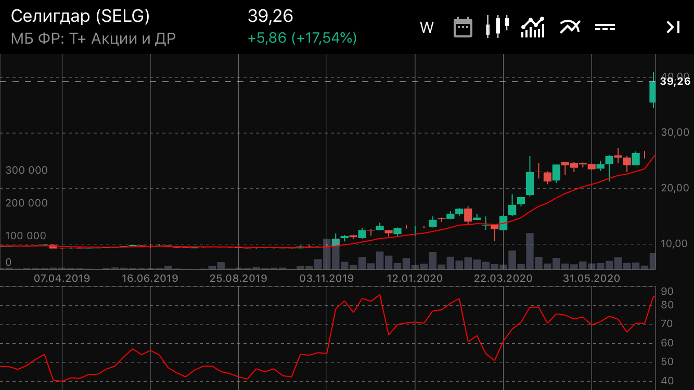Tap the Селигдар (SELG) instrument title
The height and width of the screenshot is (390, 694).
click(80, 17)
